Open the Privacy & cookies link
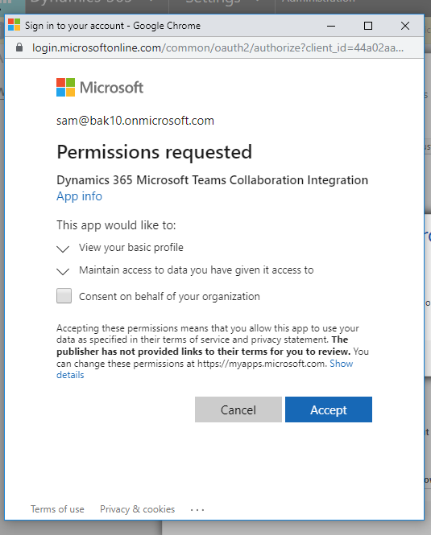 click(x=138, y=509)
